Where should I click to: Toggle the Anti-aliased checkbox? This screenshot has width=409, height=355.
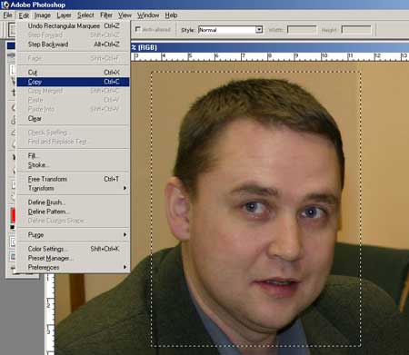(x=138, y=29)
